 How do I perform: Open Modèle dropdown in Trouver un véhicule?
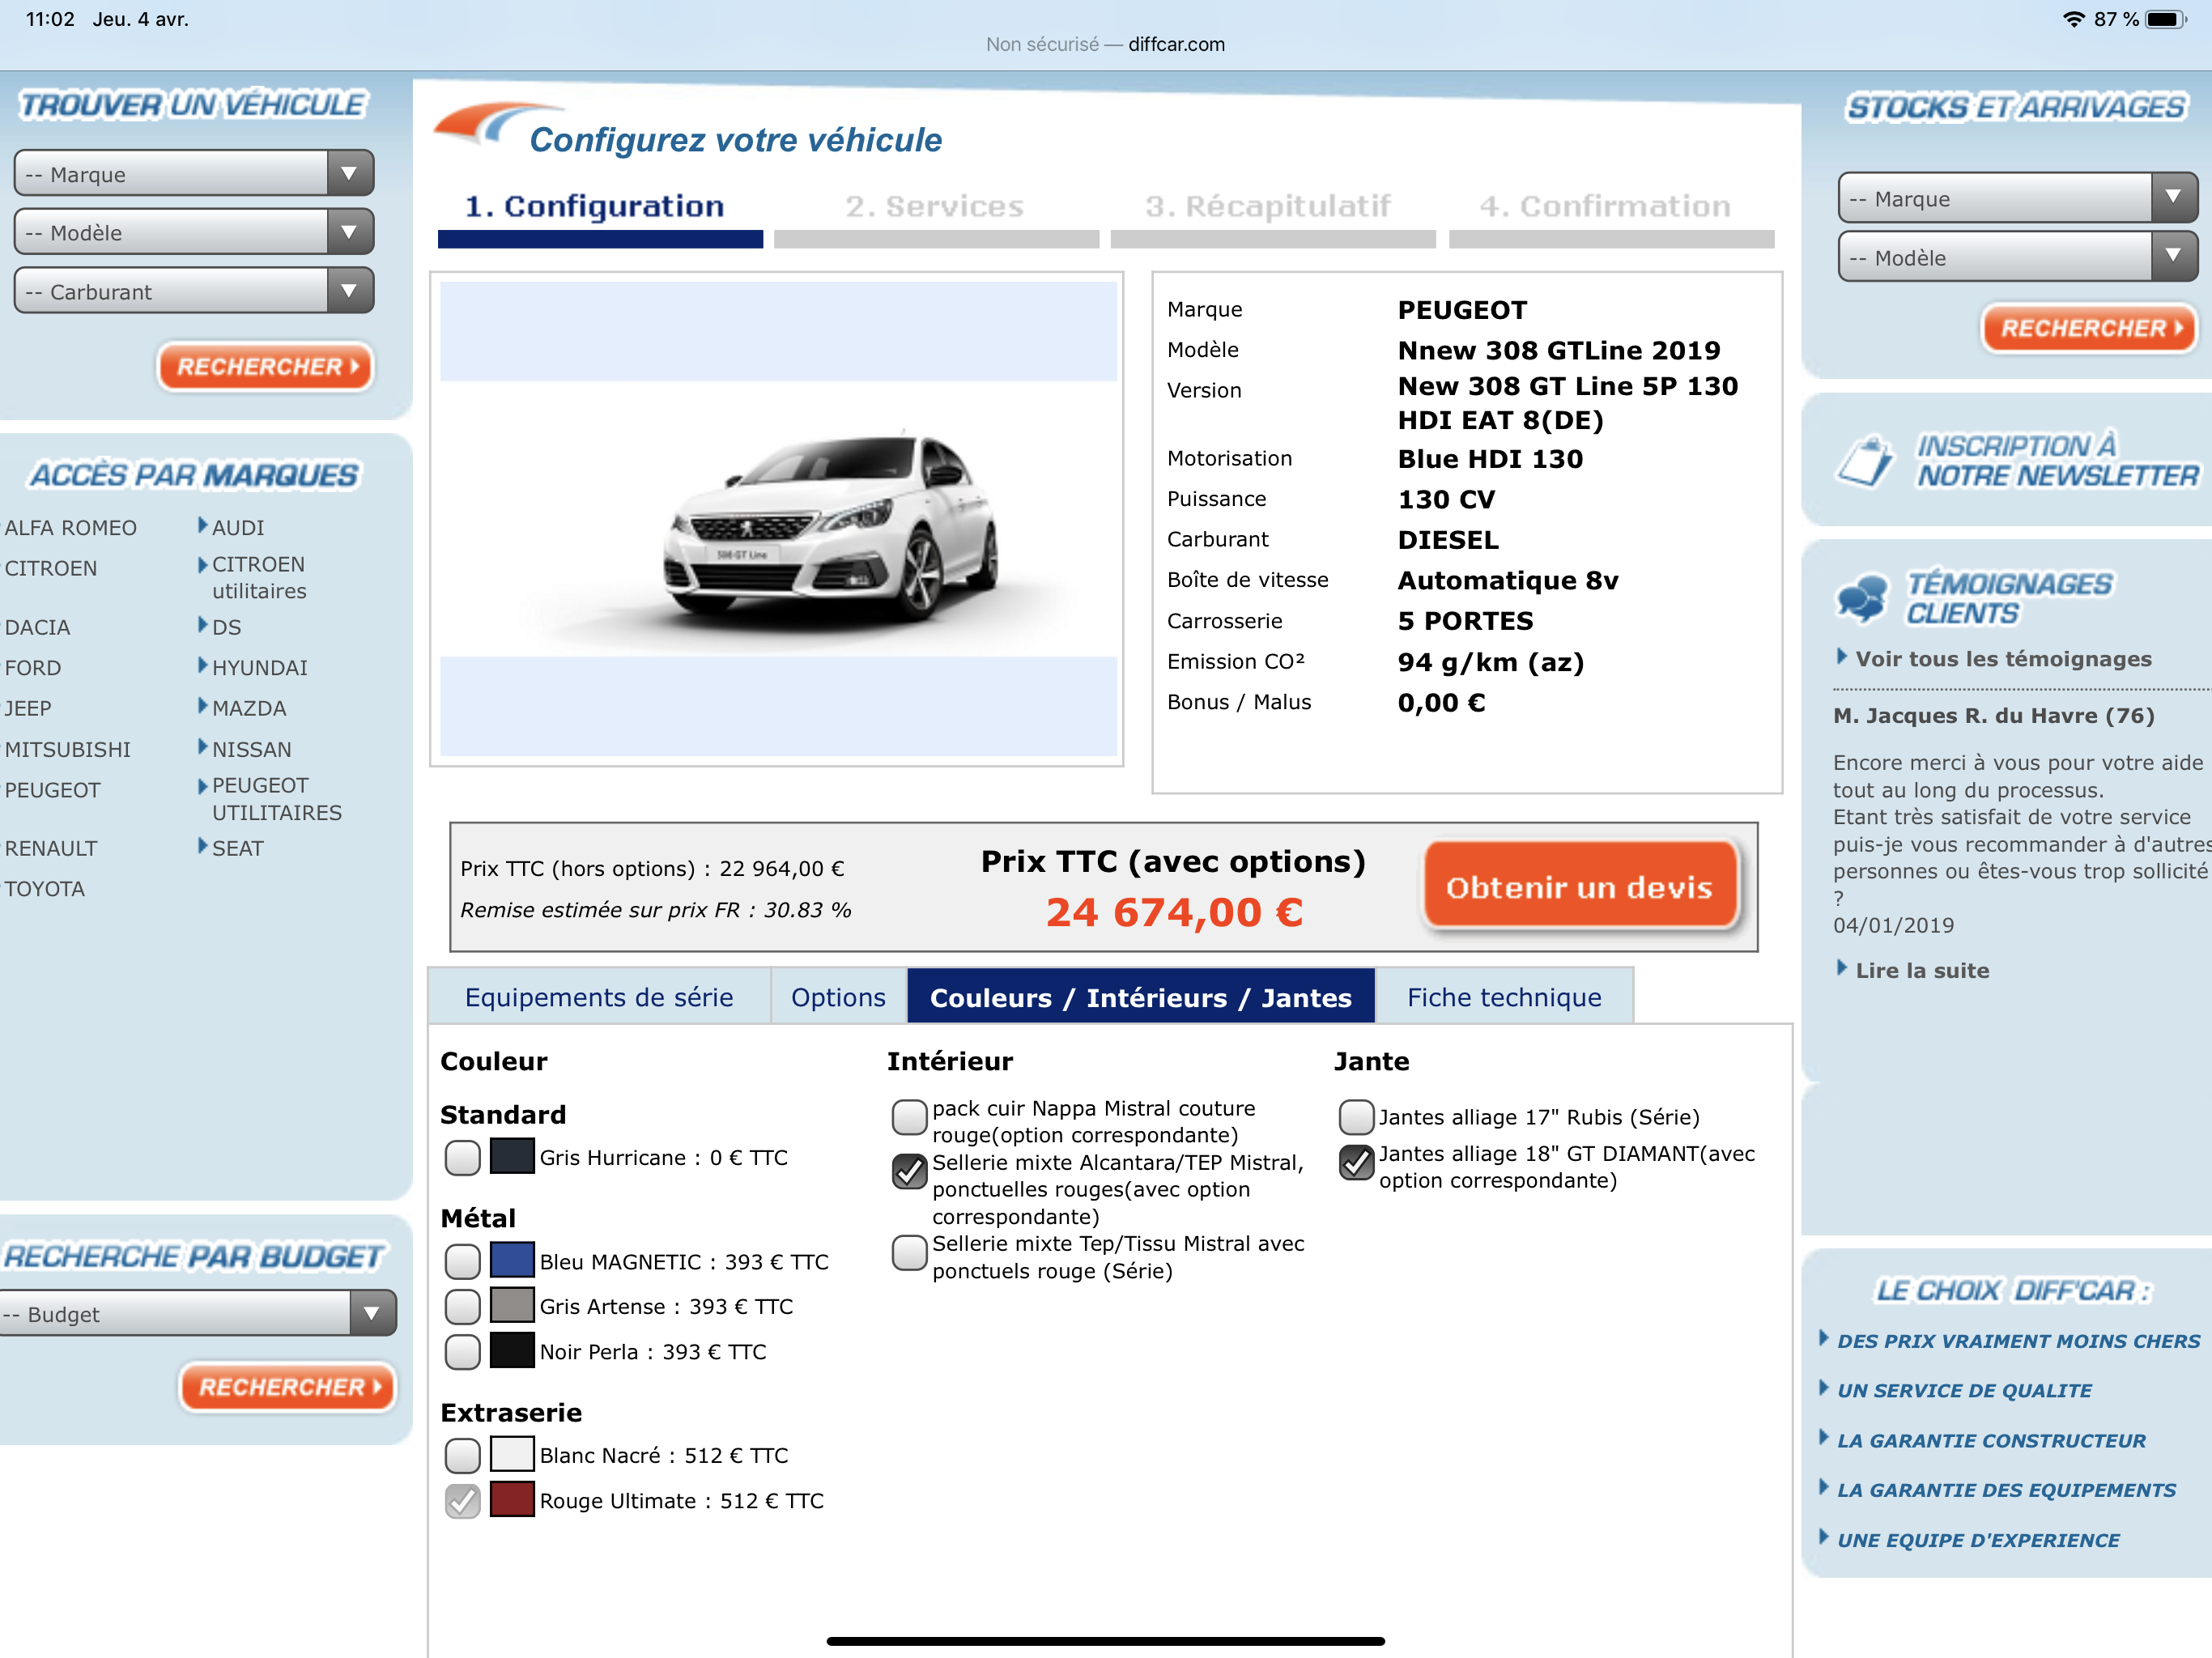coord(194,232)
